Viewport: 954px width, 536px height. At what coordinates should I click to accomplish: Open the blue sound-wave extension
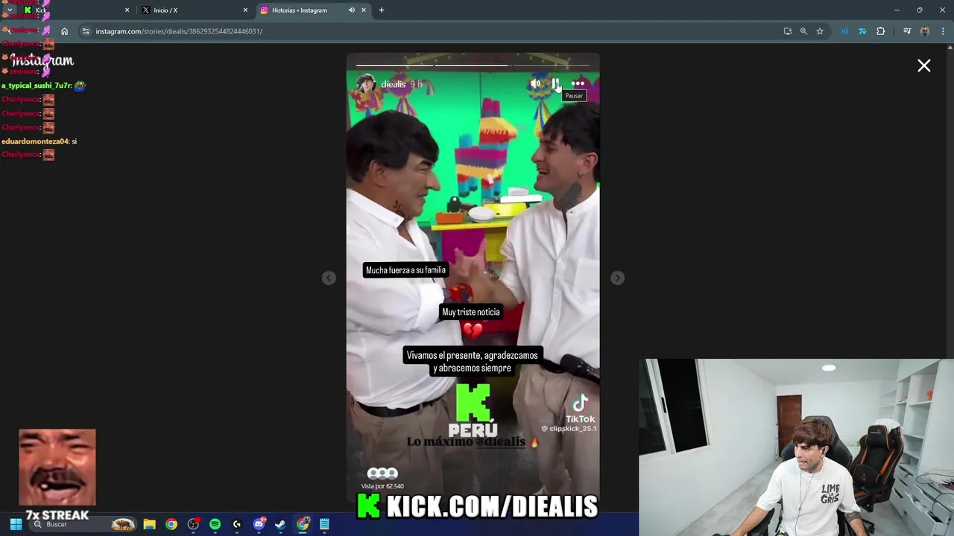pos(844,31)
